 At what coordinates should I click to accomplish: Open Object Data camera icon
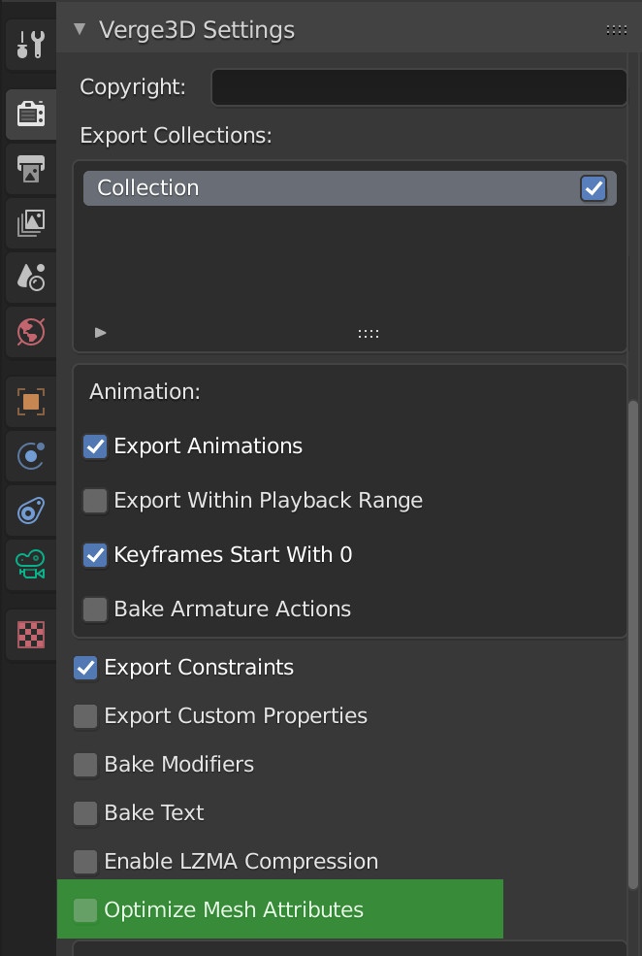[30, 565]
